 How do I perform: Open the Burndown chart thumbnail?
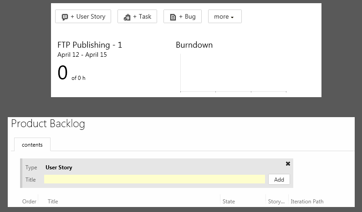(x=233, y=73)
